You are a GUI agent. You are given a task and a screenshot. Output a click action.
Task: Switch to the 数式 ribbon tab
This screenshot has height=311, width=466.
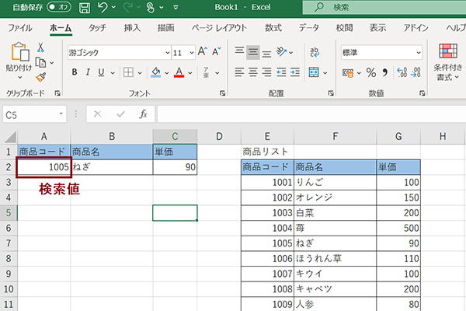(273, 28)
